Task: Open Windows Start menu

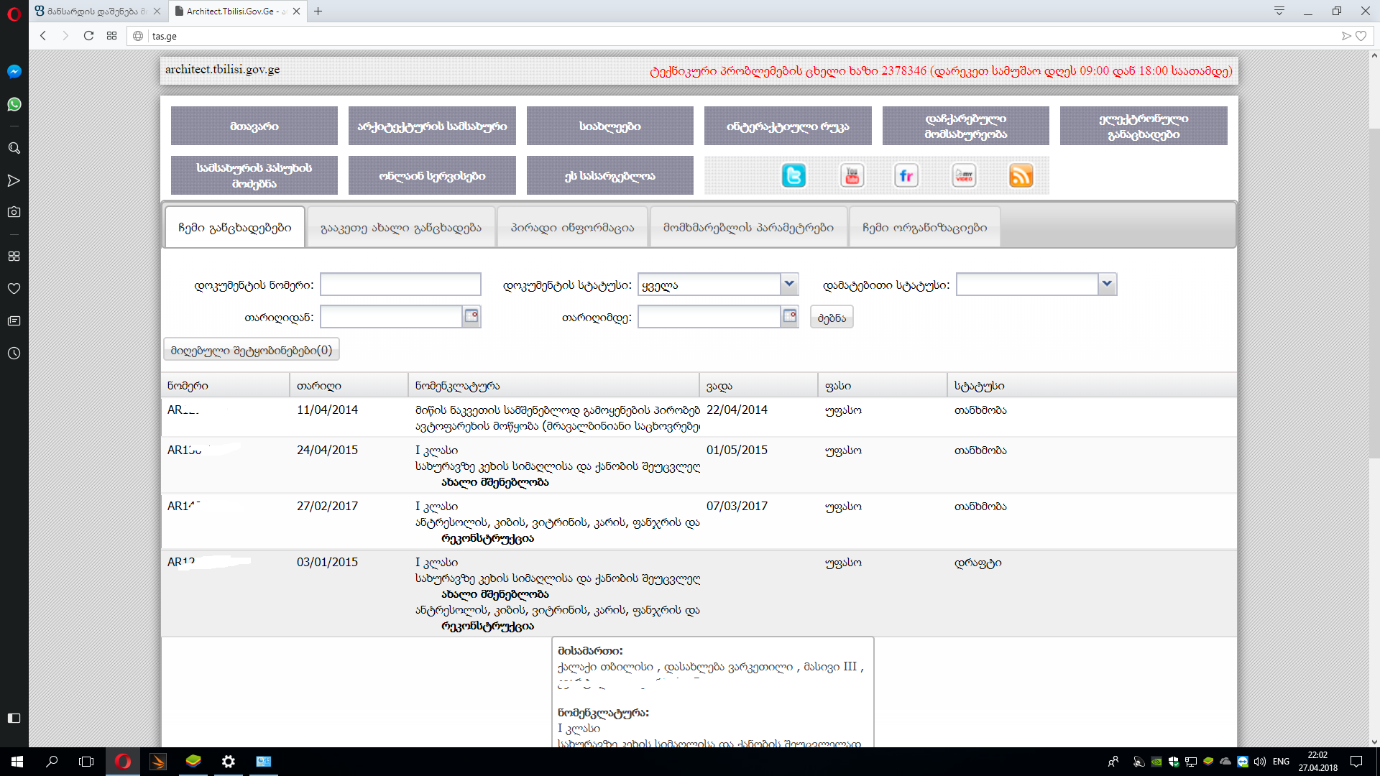Action: click(x=17, y=762)
